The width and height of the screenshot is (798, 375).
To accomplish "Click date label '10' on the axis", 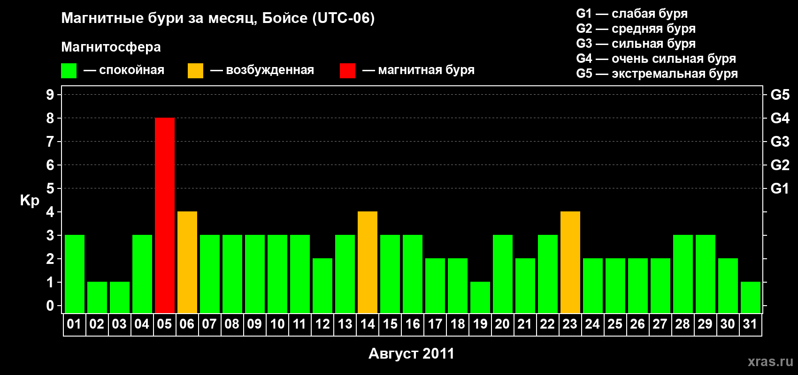I will 277,324.
